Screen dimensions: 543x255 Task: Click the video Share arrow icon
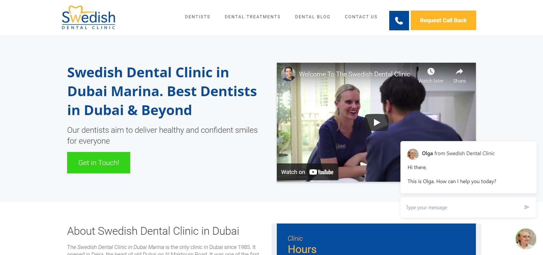459,72
